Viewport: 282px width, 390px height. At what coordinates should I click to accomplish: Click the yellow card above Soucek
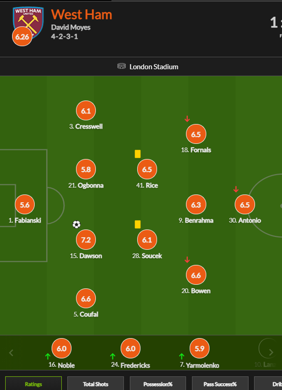138,224
